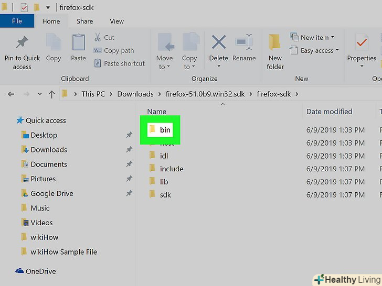Screen dimensions: 382x286
Task: Select the include folder
Action: coord(166,169)
